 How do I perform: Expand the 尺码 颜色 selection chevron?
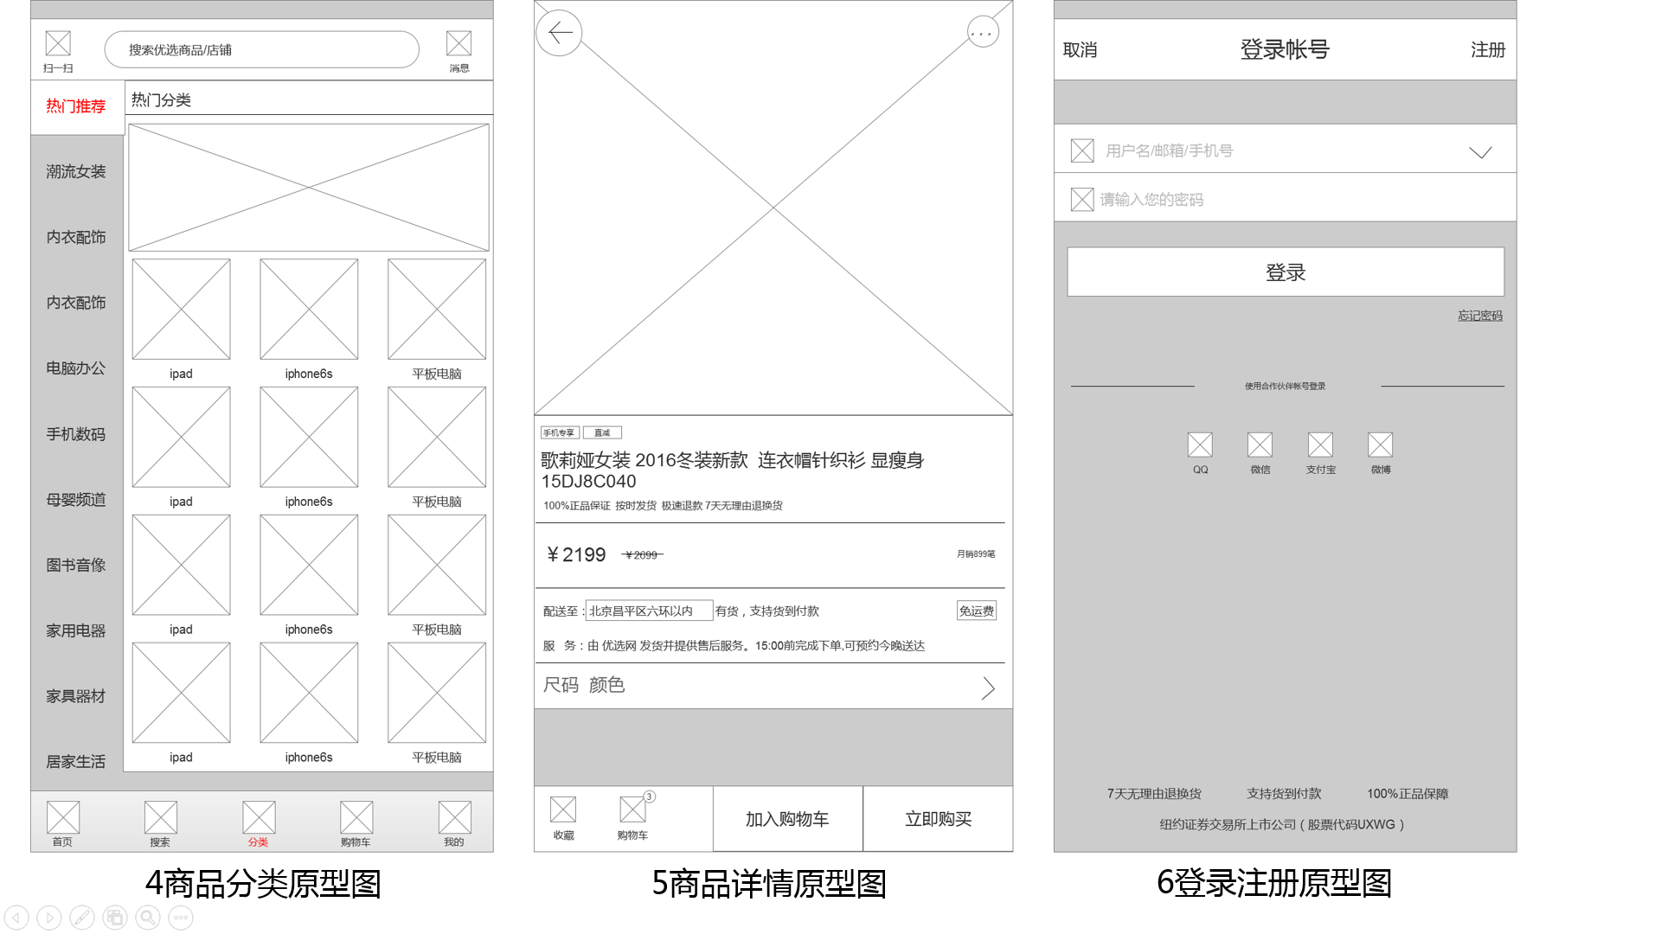[x=988, y=688]
